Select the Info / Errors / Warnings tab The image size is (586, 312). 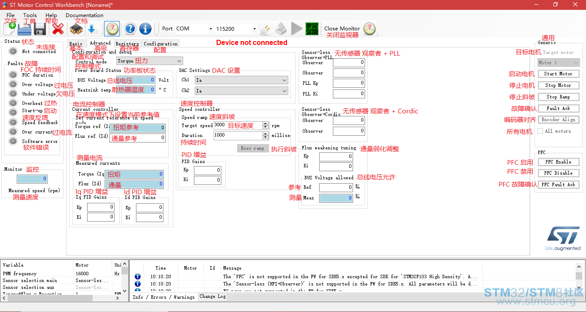[x=163, y=297]
